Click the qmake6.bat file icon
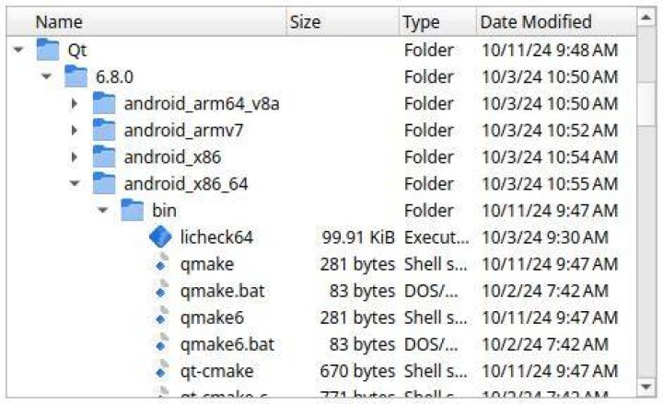Image resolution: width=663 pixels, height=404 pixels. [160, 344]
